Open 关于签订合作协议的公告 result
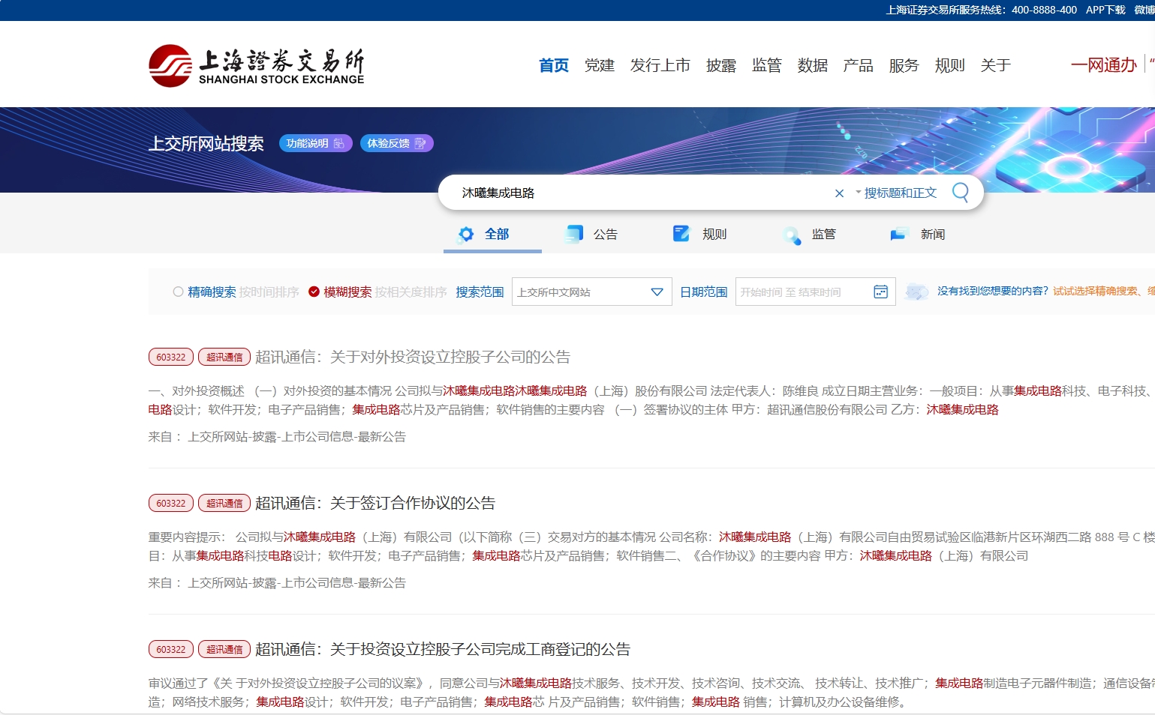This screenshot has height=715, width=1155. (x=375, y=503)
